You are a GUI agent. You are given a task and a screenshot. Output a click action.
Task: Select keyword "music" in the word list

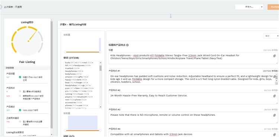pos(81,94)
